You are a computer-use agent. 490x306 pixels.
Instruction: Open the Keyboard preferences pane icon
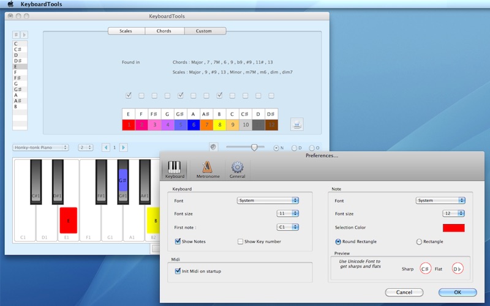tap(175, 170)
